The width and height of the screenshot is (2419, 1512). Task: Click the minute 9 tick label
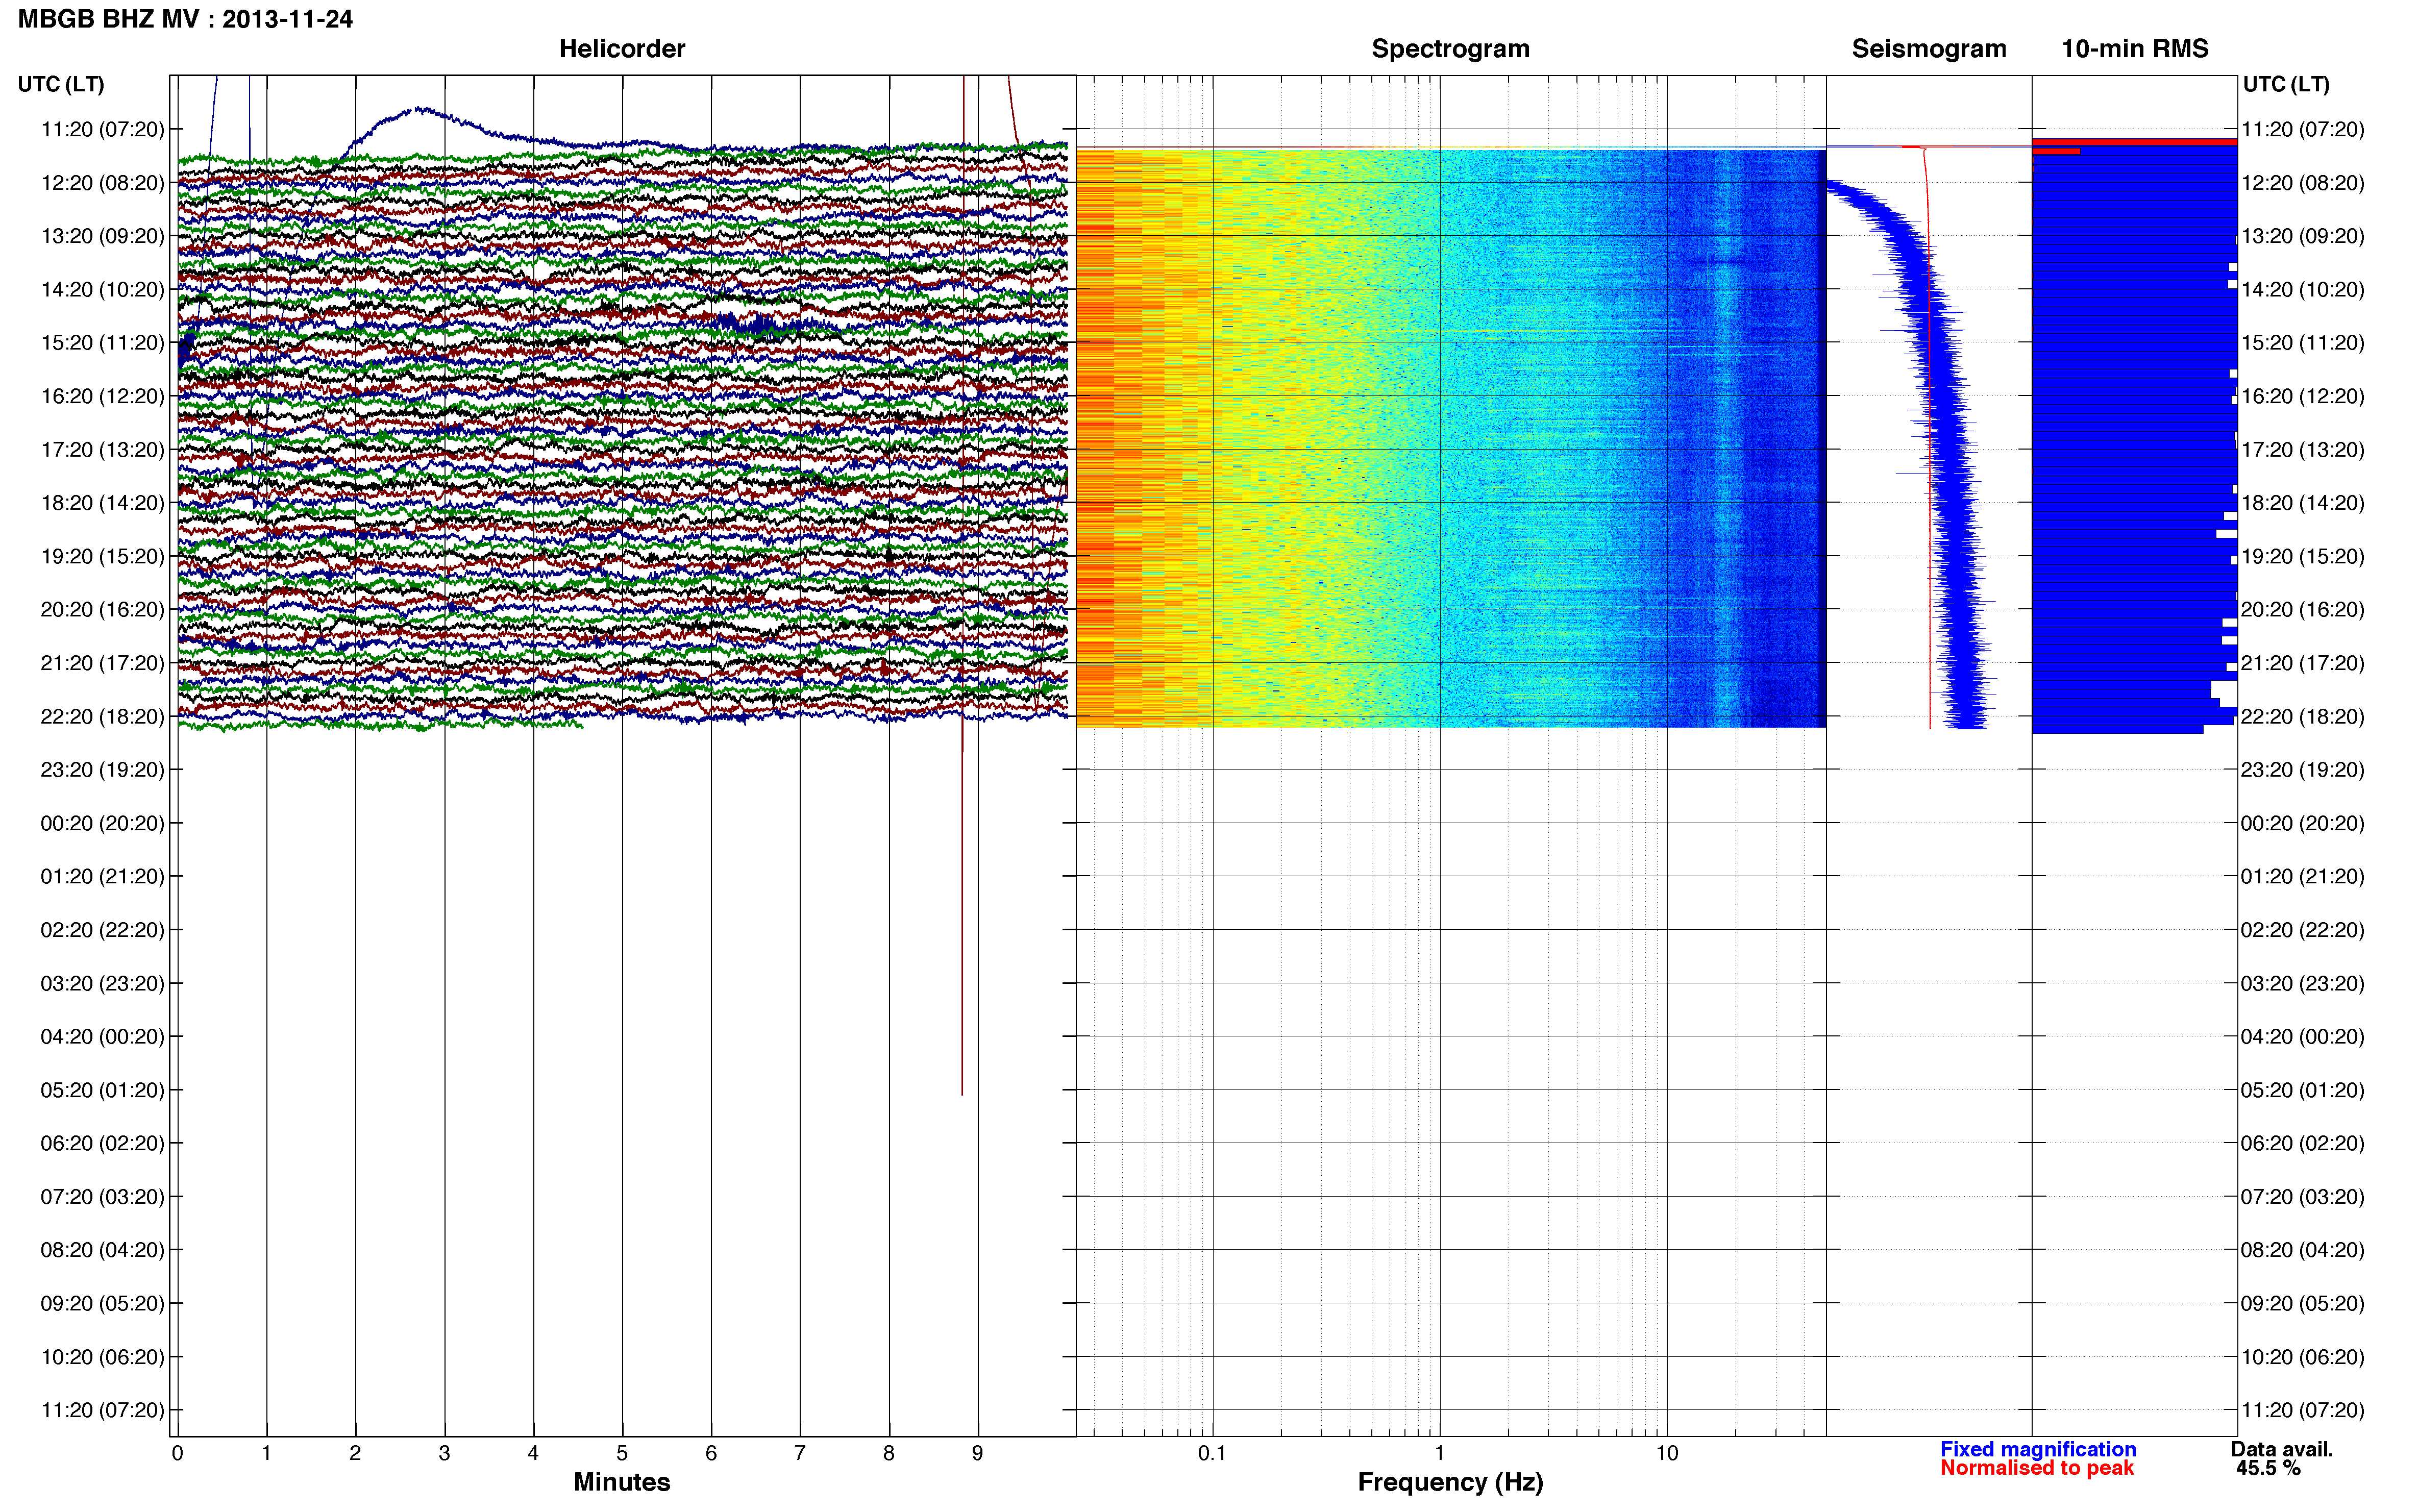(x=977, y=1453)
